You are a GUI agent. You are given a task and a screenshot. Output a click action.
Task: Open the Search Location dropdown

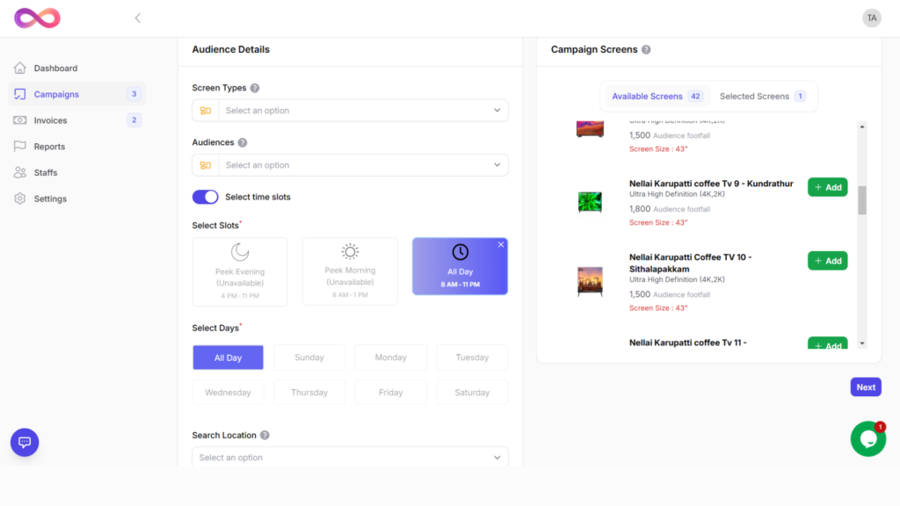(350, 458)
